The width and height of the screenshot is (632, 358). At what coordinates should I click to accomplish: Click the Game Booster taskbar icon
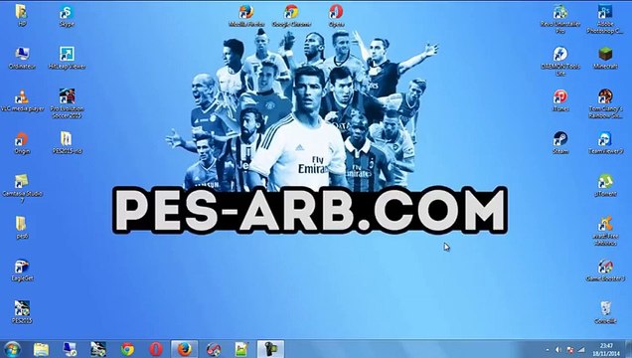214,349
